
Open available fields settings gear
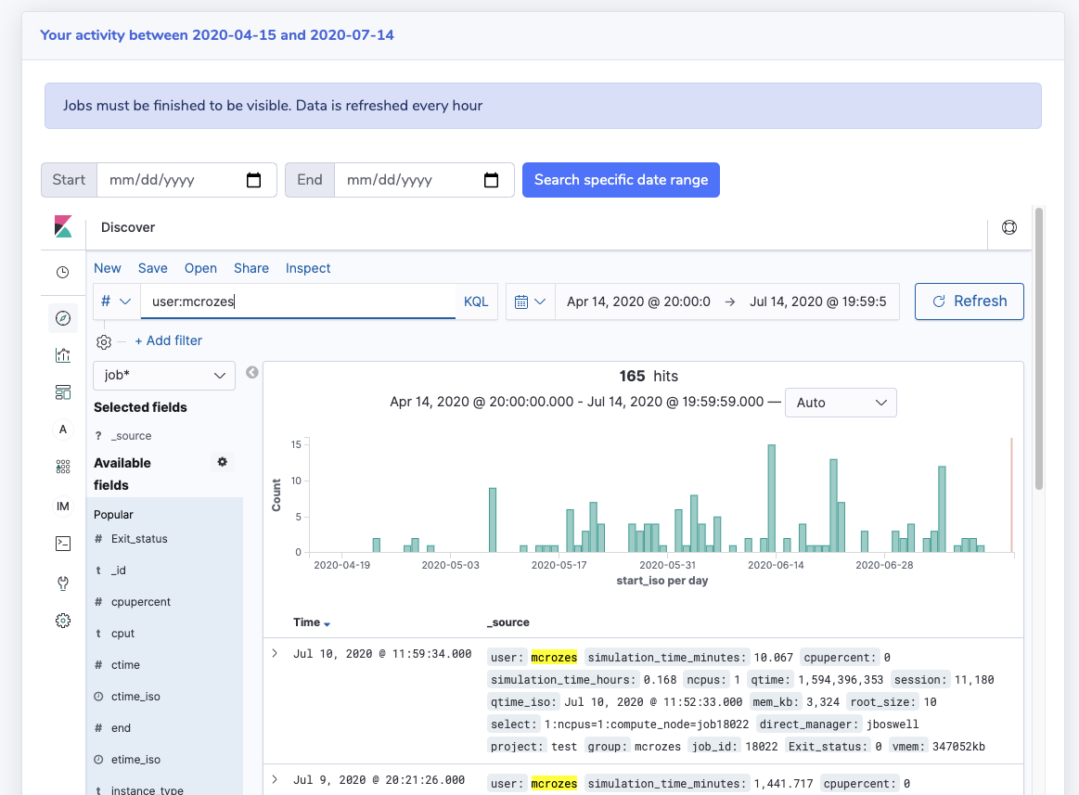(x=223, y=462)
